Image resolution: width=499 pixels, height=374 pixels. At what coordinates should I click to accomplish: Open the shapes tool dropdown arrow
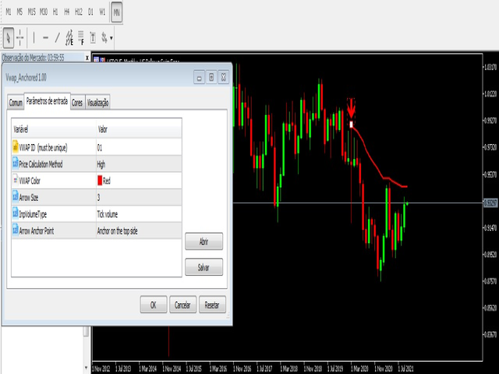point(111,38)
